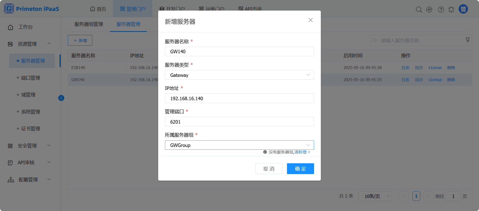Click the 确定 confirm button
Viewport: 479px width, 211px height.
click(x=300, y=169)
